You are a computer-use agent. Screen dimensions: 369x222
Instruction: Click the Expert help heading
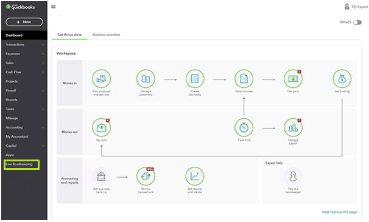click(274, 163)
